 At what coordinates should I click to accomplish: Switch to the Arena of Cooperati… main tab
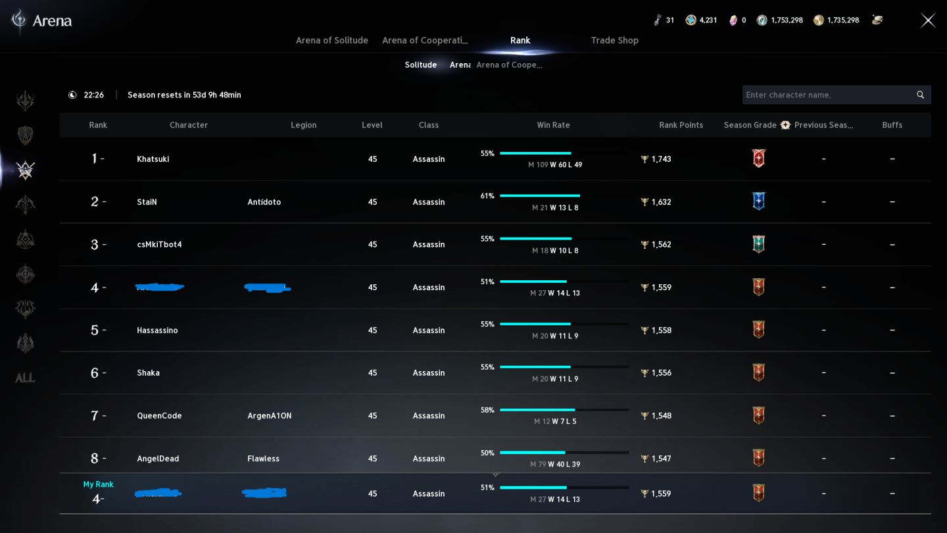pos(425,40)
